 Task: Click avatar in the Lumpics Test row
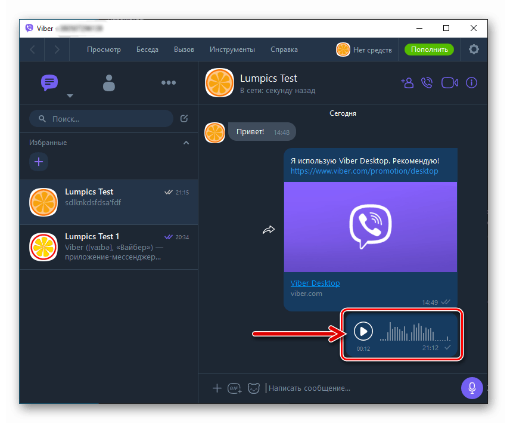tap(43, 202)
